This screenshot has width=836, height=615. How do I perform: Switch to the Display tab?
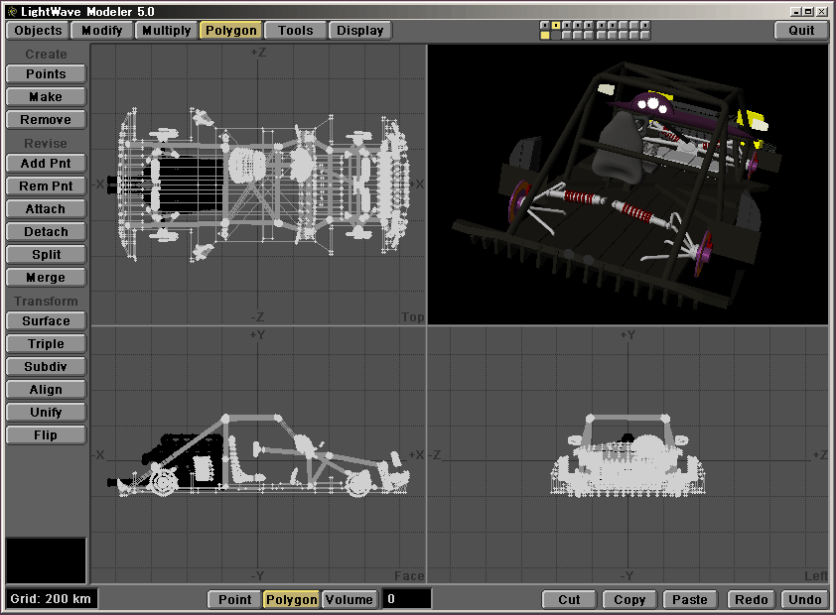click(359, 31)
